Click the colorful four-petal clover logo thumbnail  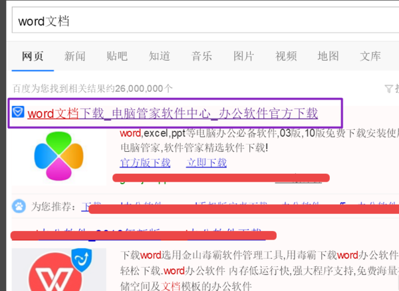59,156
